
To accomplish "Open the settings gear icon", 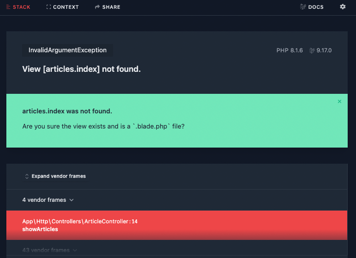I will (x=343, y=7).
